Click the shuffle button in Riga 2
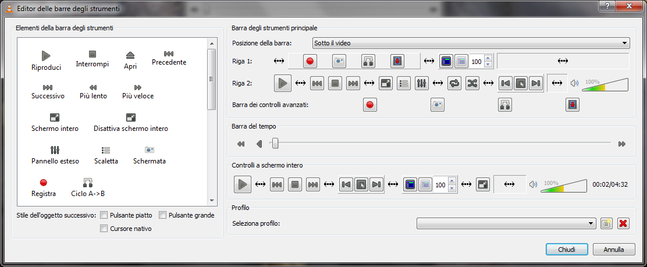Screen dimensions: 647x267 (472, 83)
